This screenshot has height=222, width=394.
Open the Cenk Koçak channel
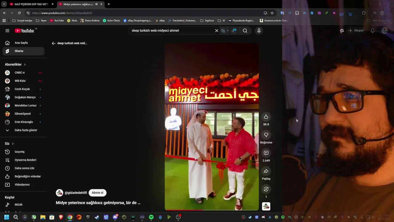click(23, 89)
